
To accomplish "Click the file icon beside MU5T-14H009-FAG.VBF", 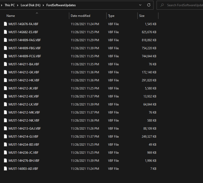I will click(5, 40).
